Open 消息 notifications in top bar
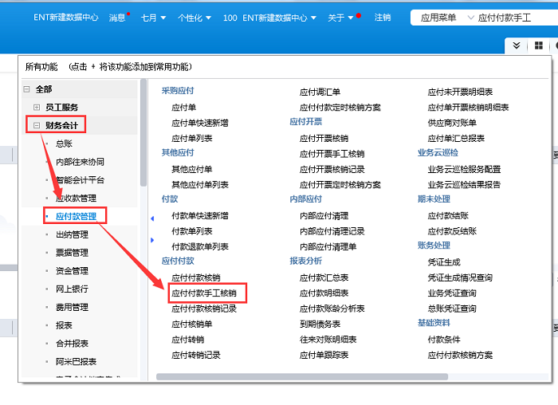The height and width of the screenshot is (405, 558). point(117,18)
